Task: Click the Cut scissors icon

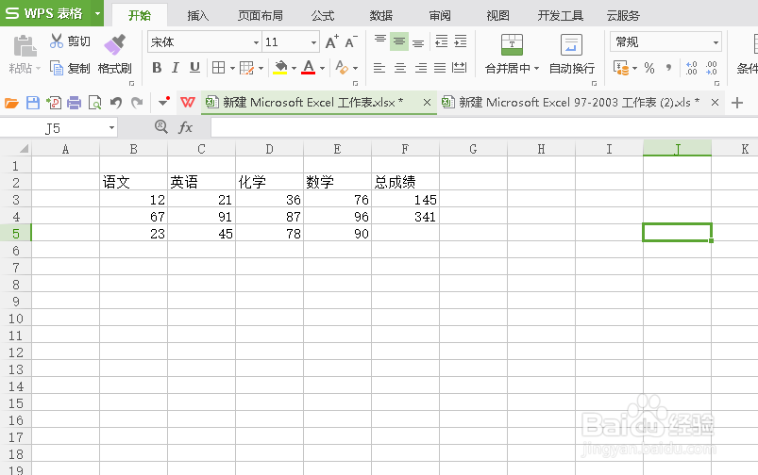Action: 56,41
